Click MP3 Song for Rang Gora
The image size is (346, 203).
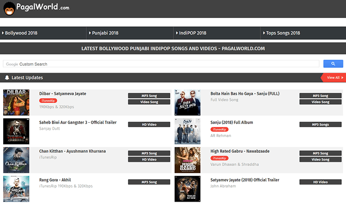(149, 182)
